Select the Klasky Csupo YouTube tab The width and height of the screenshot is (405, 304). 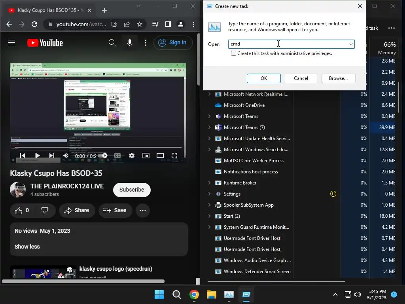pos(49,10)
